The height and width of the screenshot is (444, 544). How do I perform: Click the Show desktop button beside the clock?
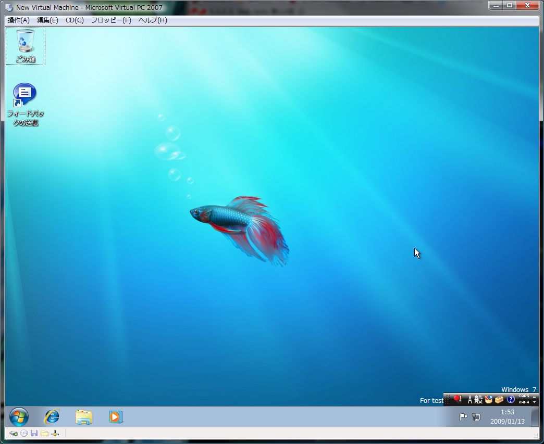point(535,416)
